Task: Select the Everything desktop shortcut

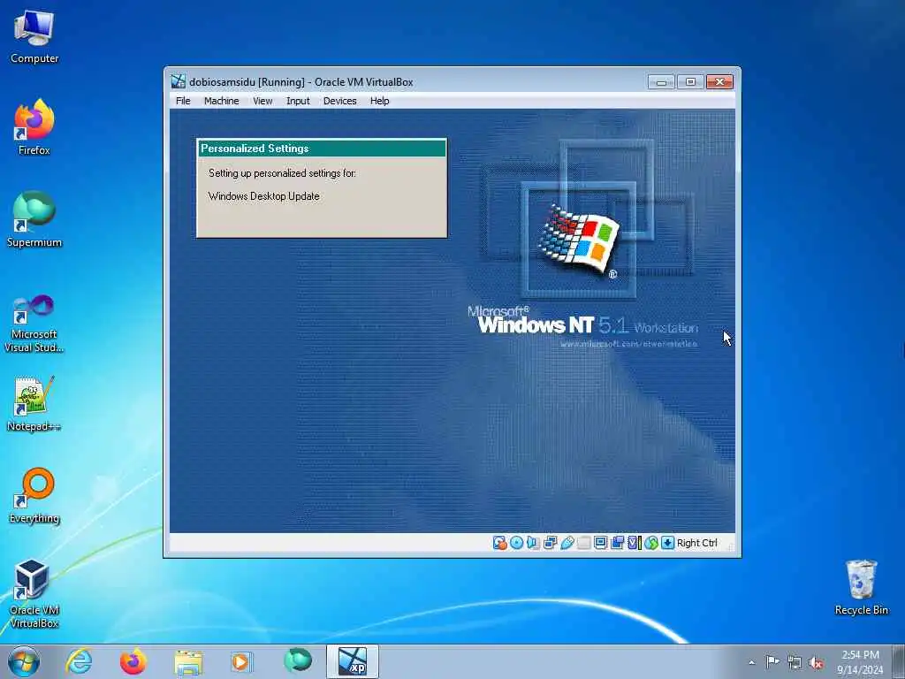Action: (34, 495)
